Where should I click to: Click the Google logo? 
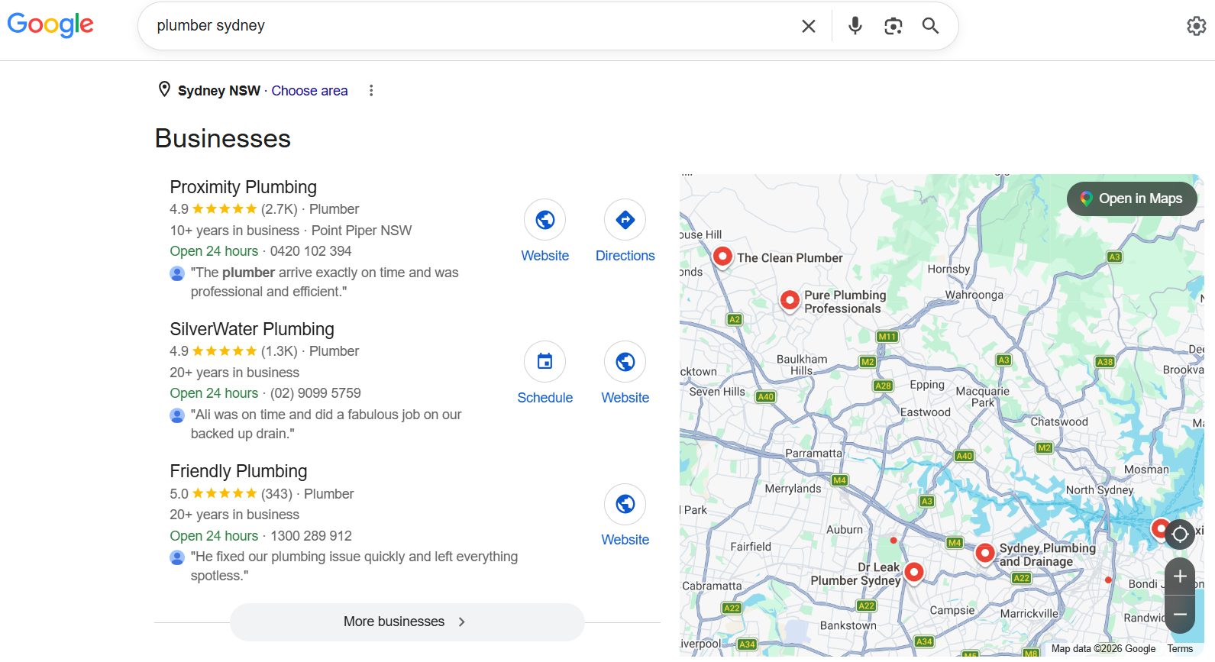pyautogui.click(x=50, y=24)
